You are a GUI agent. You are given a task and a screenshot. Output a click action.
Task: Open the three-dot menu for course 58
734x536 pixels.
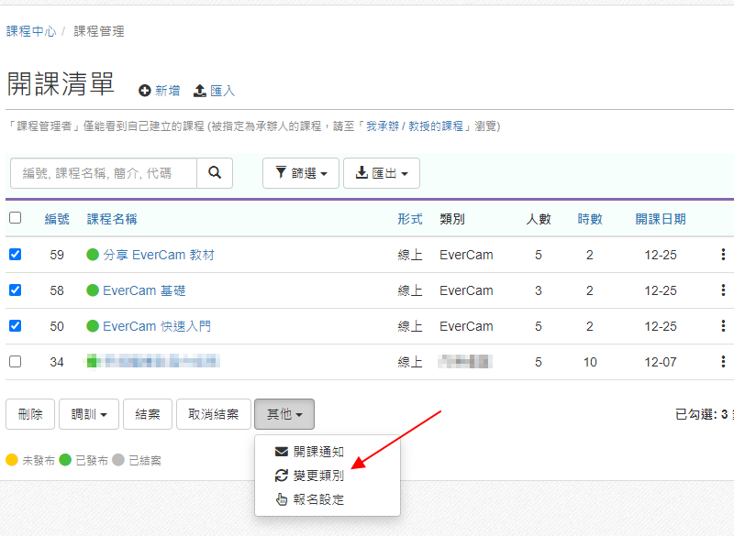coord(723,290)
